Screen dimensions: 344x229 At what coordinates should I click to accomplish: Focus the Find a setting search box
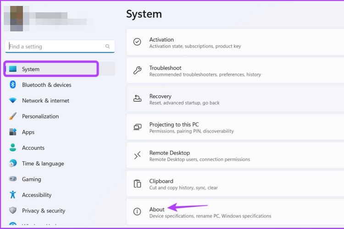[x=60, y=46]
